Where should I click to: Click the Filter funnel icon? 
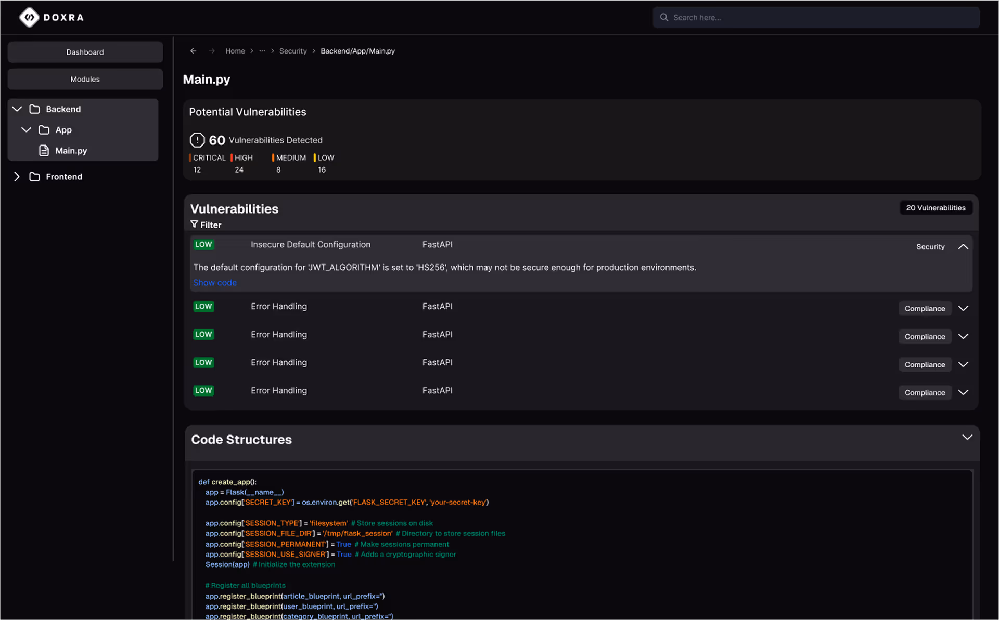194,224
